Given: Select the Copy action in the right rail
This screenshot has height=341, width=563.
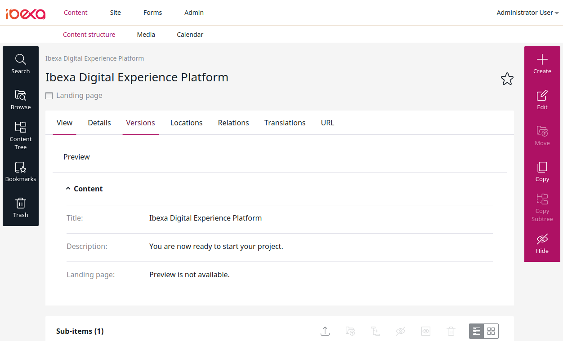Looking at the screenshot, I should [x=542, y=171].
